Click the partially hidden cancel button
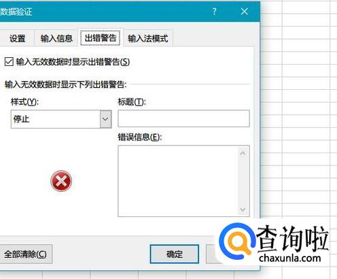337x279 pixels. click(211, 254)
